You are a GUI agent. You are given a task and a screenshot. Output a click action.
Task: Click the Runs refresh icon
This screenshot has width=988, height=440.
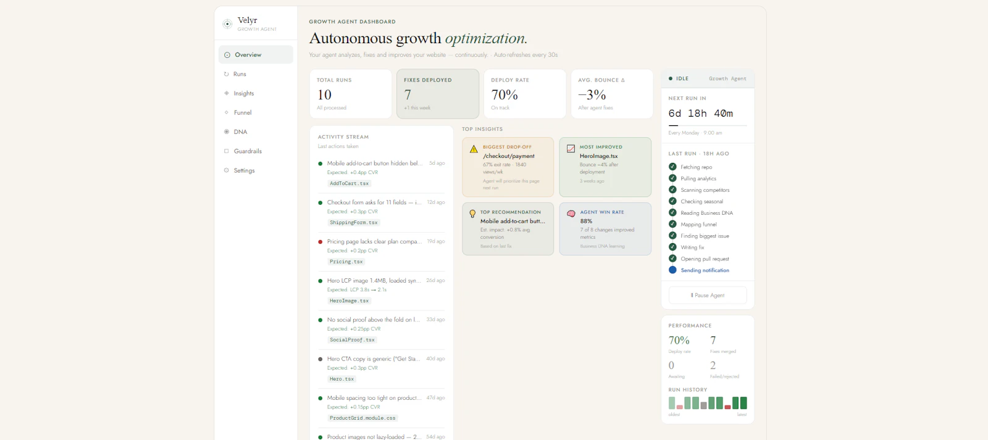click(227, 74)
